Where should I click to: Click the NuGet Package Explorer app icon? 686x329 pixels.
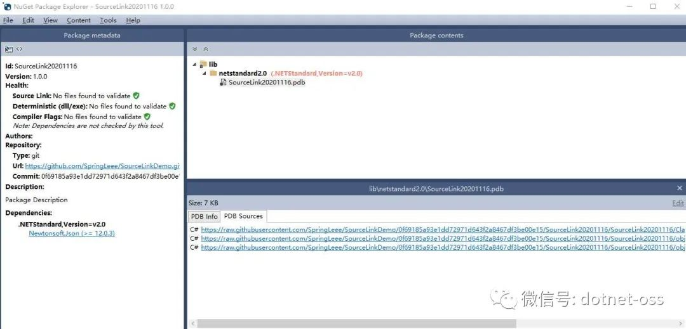pyautogui.click(x=7, y=6)
